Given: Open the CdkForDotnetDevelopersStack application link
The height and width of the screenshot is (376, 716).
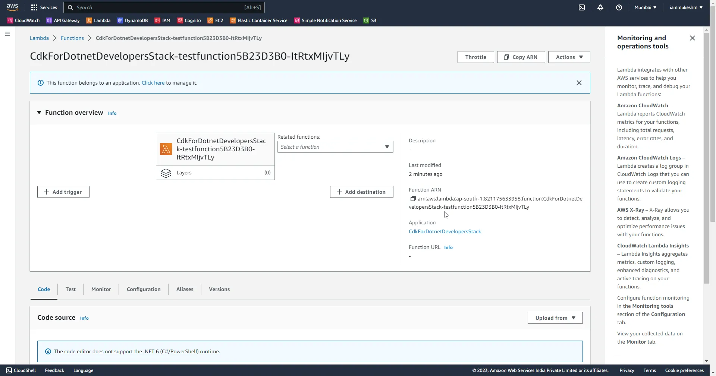Looking at the screenshot, I should click(445, 231).
